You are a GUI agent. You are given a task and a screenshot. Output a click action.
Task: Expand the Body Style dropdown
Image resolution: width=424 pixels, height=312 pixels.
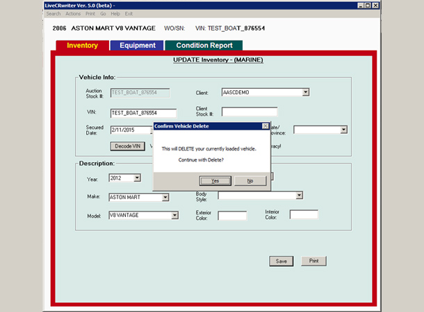point(299,196)
